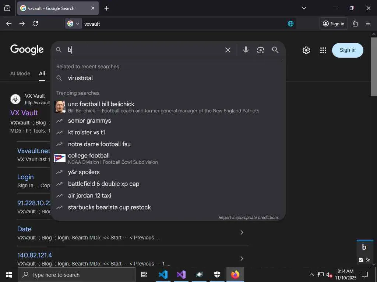
Task: Select the y&r spoilers suggestion
Action: click(168, 172)
